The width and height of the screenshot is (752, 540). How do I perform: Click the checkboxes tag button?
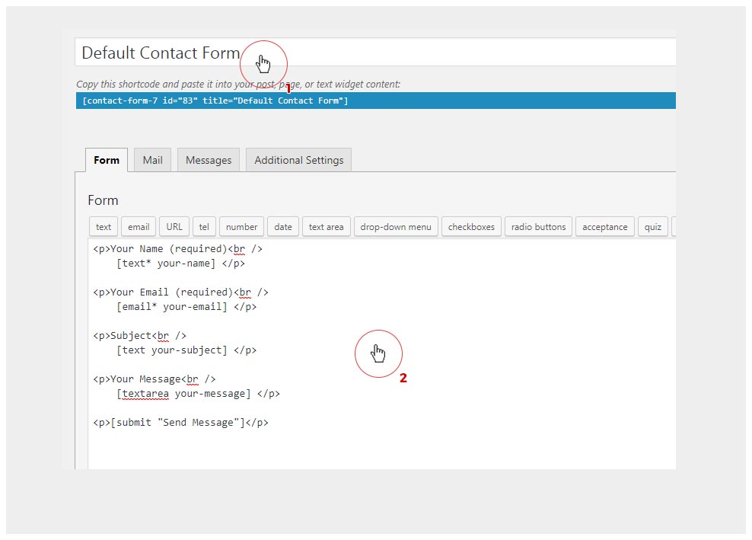(x=471, y=227)
